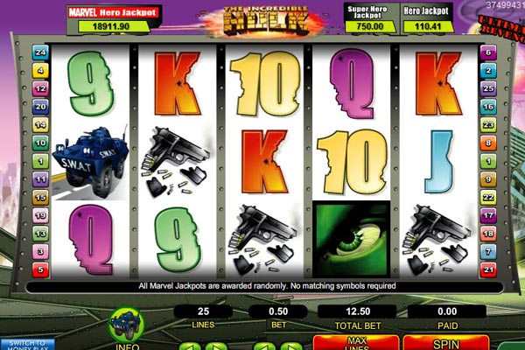Select payline 20 blue marker
525x350 pixels.
click(x=40, y=107)
